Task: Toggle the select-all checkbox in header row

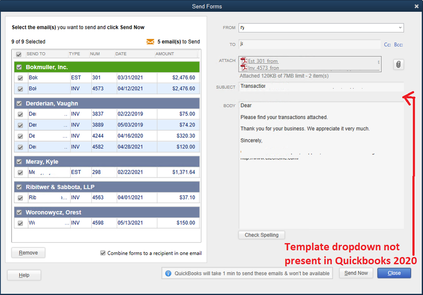Action: pyautogui.click(x=19, y=55)
